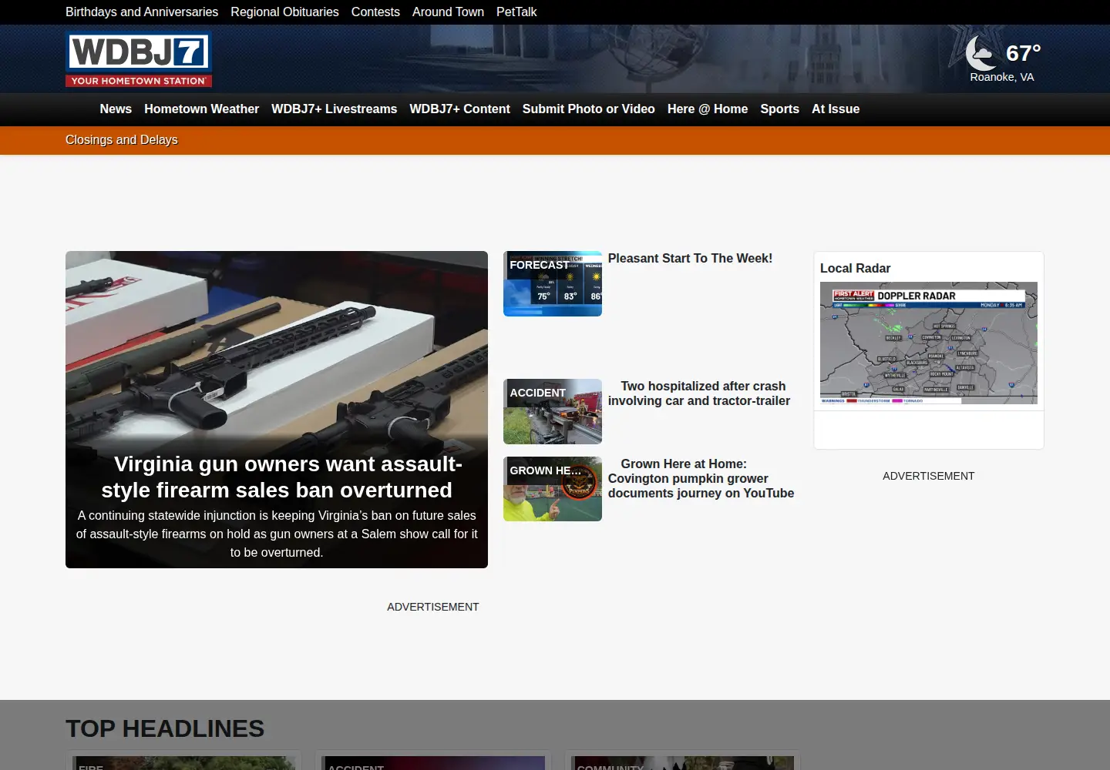Go to Regional Obituaries
The image size is (1110, 770).
coord(284,12)
